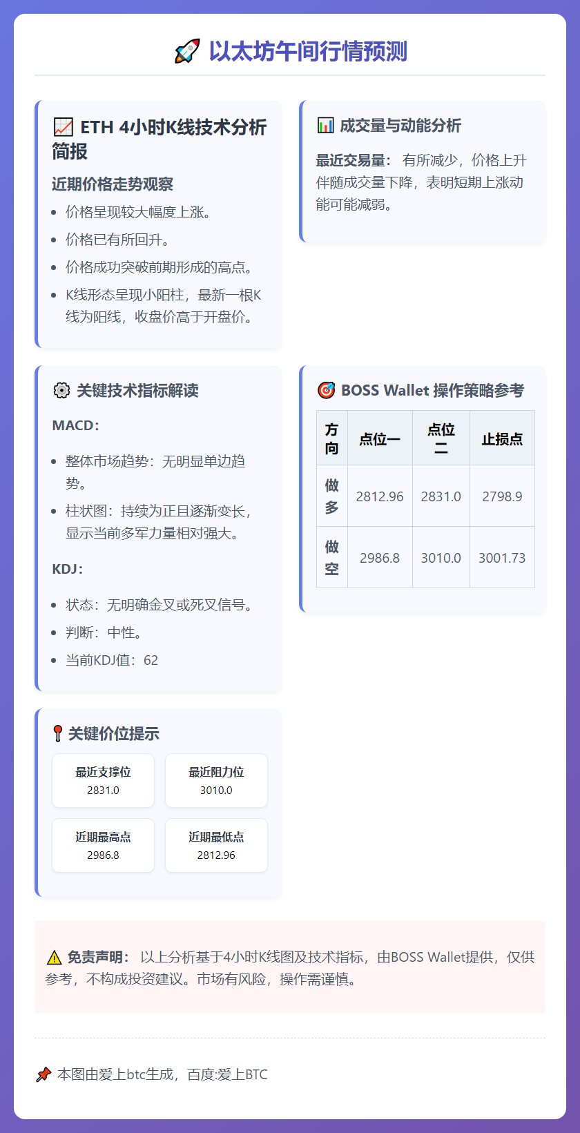
Task: Click the pushpin icon in the footer
Action: pos(43,1074)
